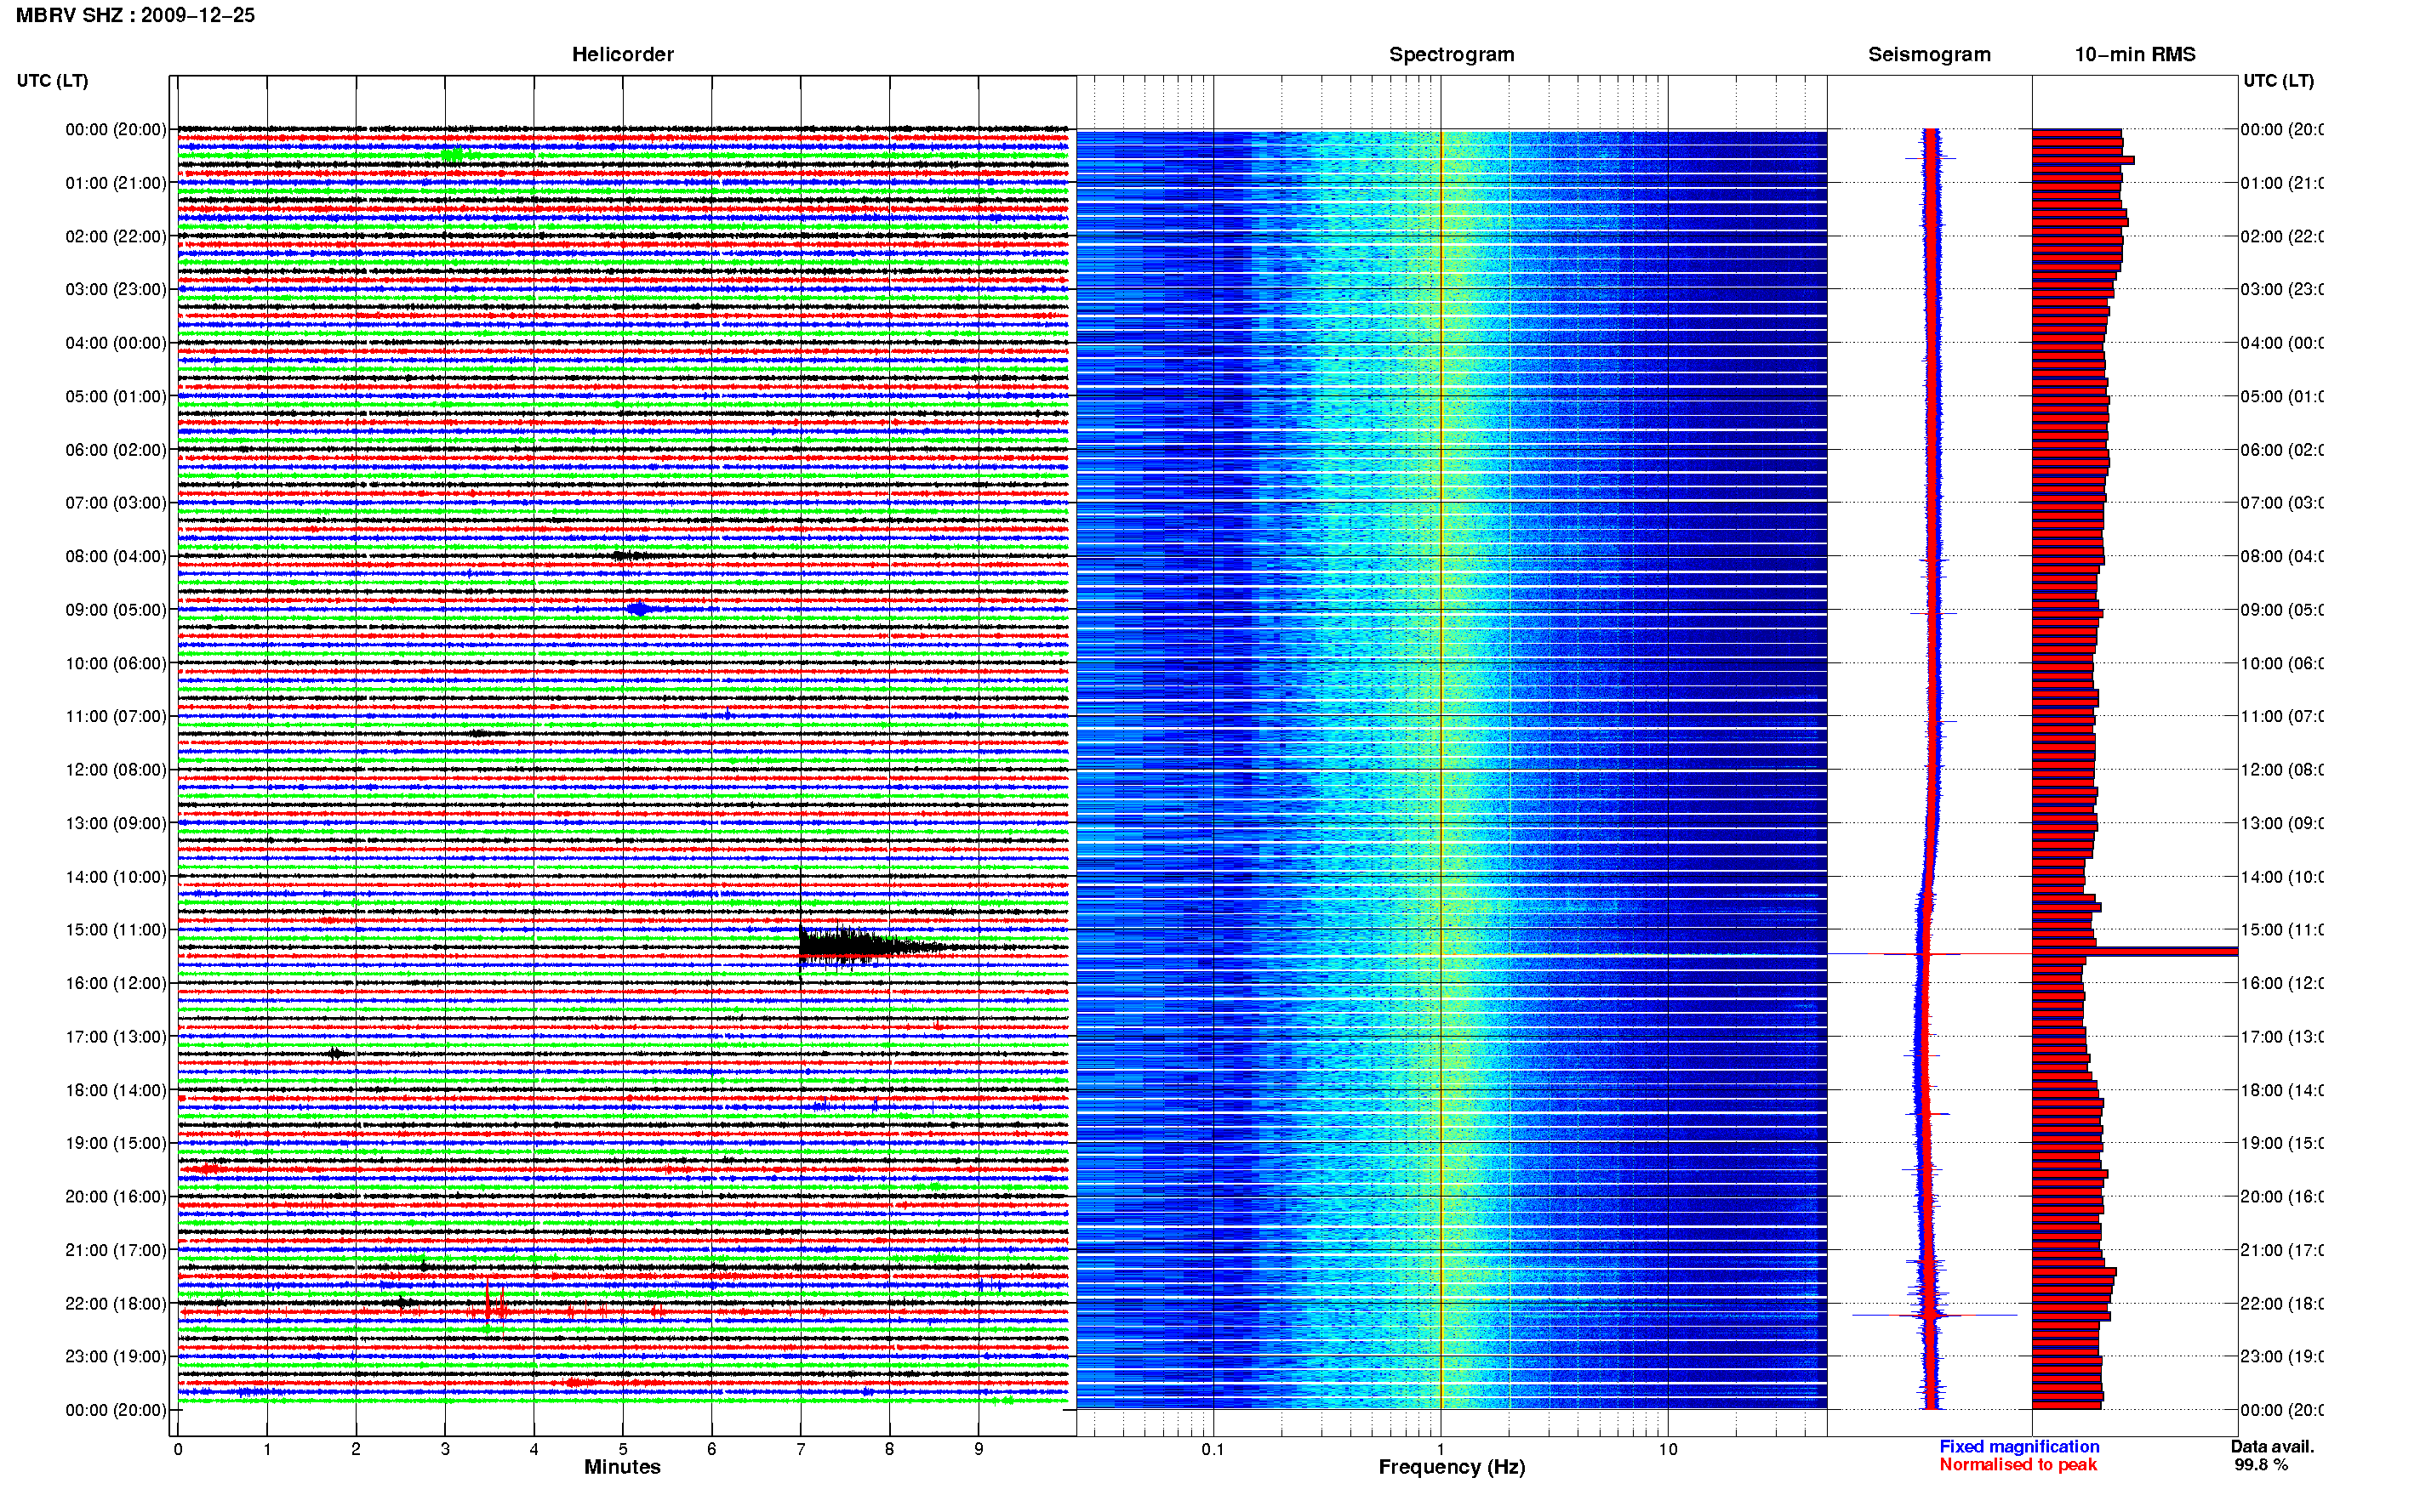
Task: Click minute tick label 7 under helicorder
Action: tap(801, 1450)
